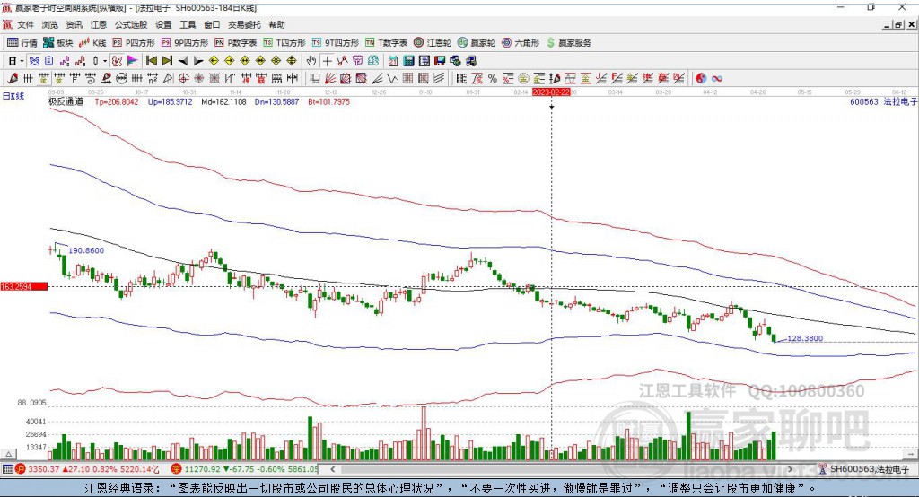Toggle the crosshair cursor tool
The image size is (919, 497).
[x=327, y=61]
